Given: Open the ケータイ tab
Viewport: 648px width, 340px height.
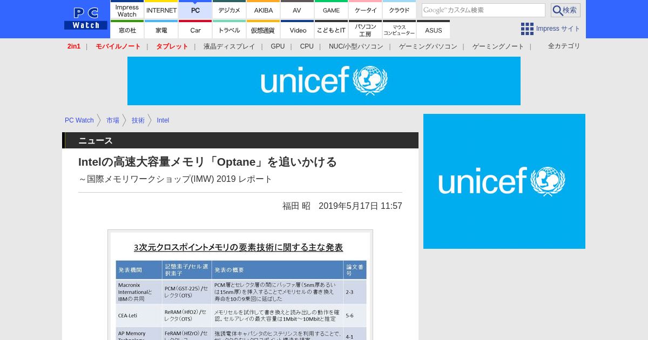Looking at the screenshot, I should pos(366,9).
